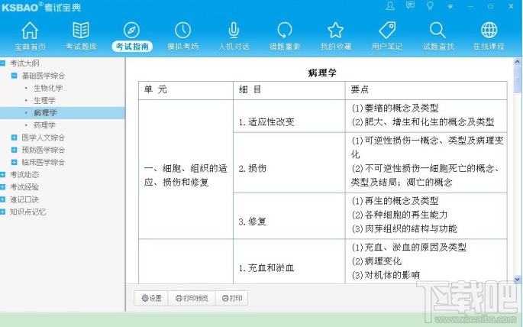Select 生物化学 in the tree
The image size is (523, 327).
48,88
